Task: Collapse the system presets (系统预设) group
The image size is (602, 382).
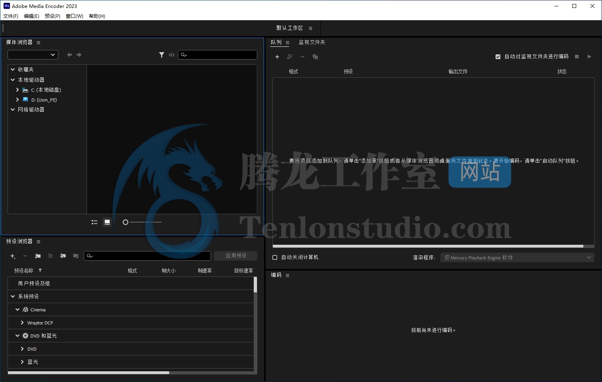Action: (x=13, y=296)
